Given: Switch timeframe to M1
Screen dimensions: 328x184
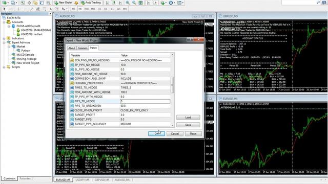Looking at the screenshot, I should (x=74, y=9).
